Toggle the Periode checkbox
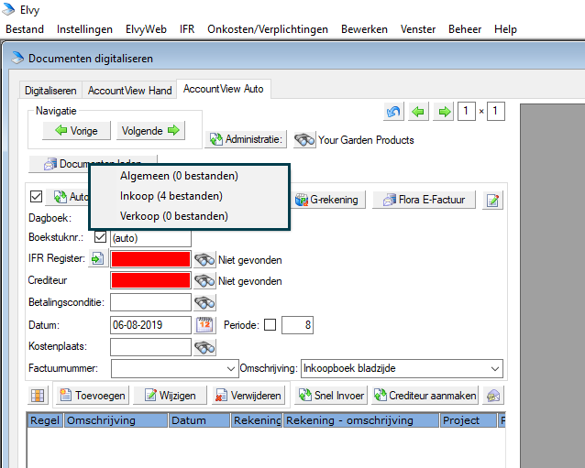585x468 pixels. [x=270, y=325]
